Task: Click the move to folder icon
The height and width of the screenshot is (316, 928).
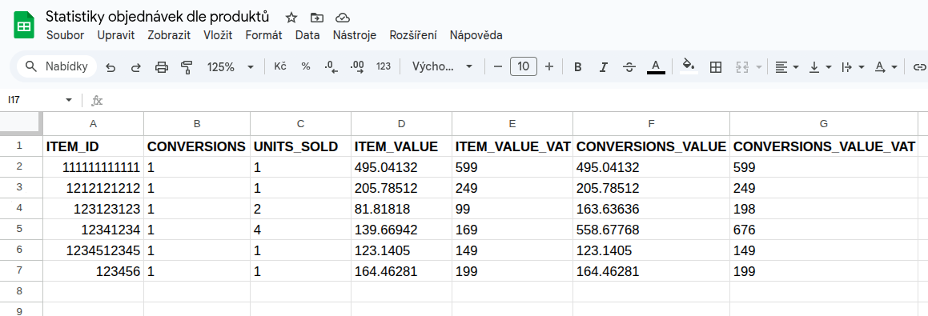Action: [x=316, y=17]
